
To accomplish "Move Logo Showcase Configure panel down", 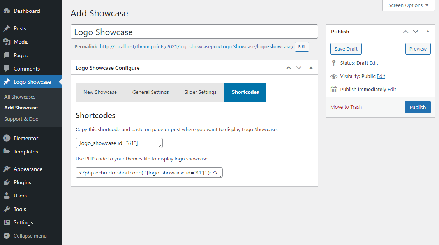I will click(299, 68).
